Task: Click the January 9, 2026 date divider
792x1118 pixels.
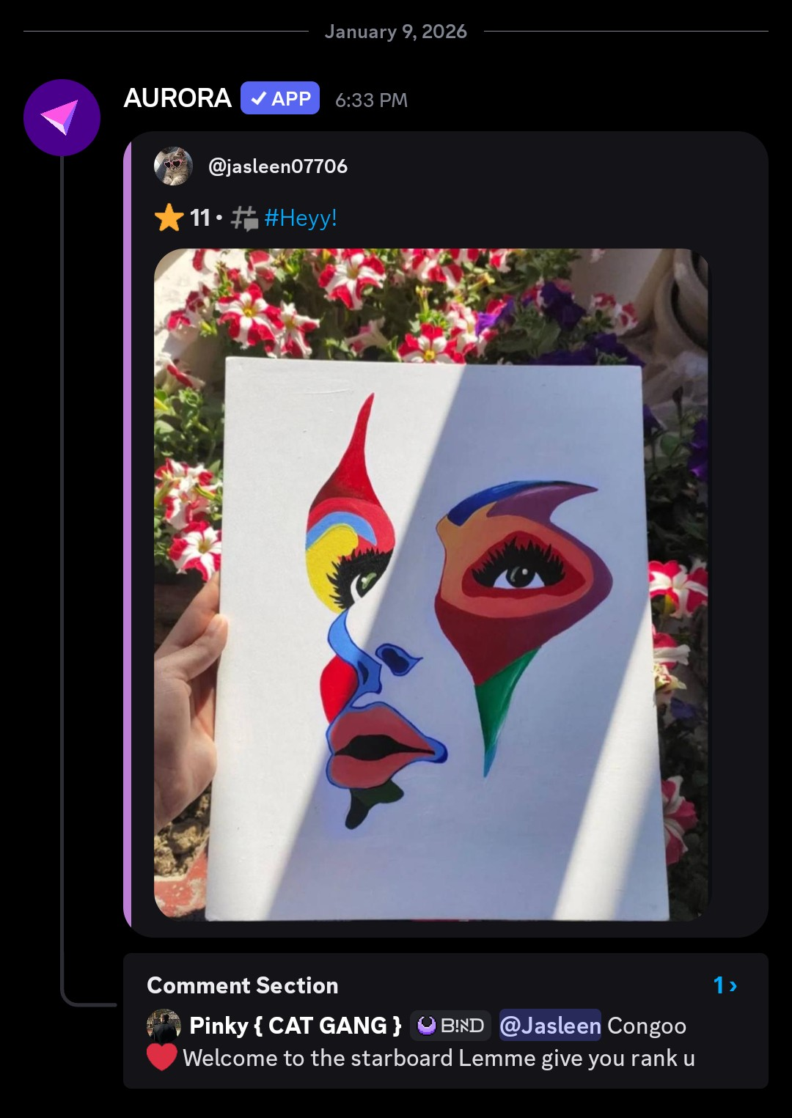Action: [x=396, y=32]
